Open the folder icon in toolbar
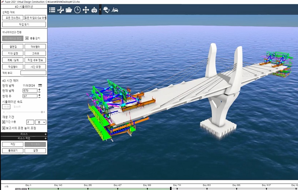This screenshot has height=190, width=298. point(69,10)
